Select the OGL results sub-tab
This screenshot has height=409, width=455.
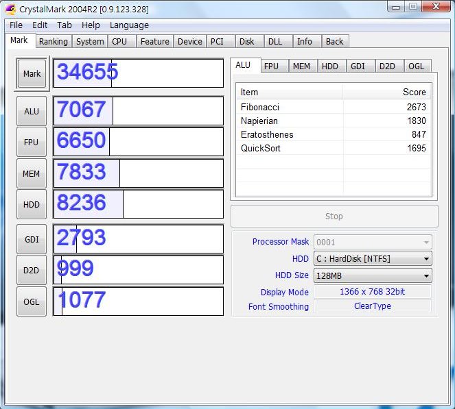pos(417,66)
